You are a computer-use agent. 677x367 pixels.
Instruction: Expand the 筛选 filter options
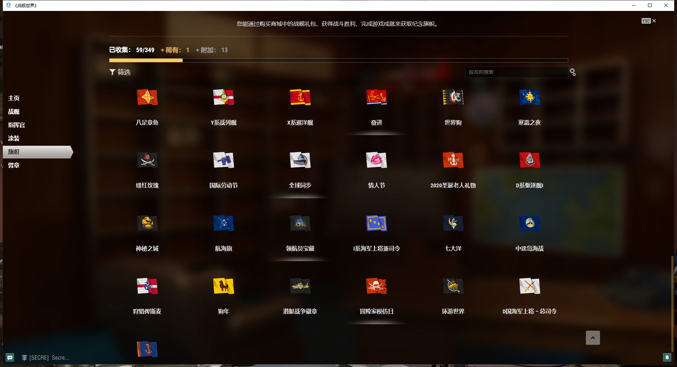120,72
